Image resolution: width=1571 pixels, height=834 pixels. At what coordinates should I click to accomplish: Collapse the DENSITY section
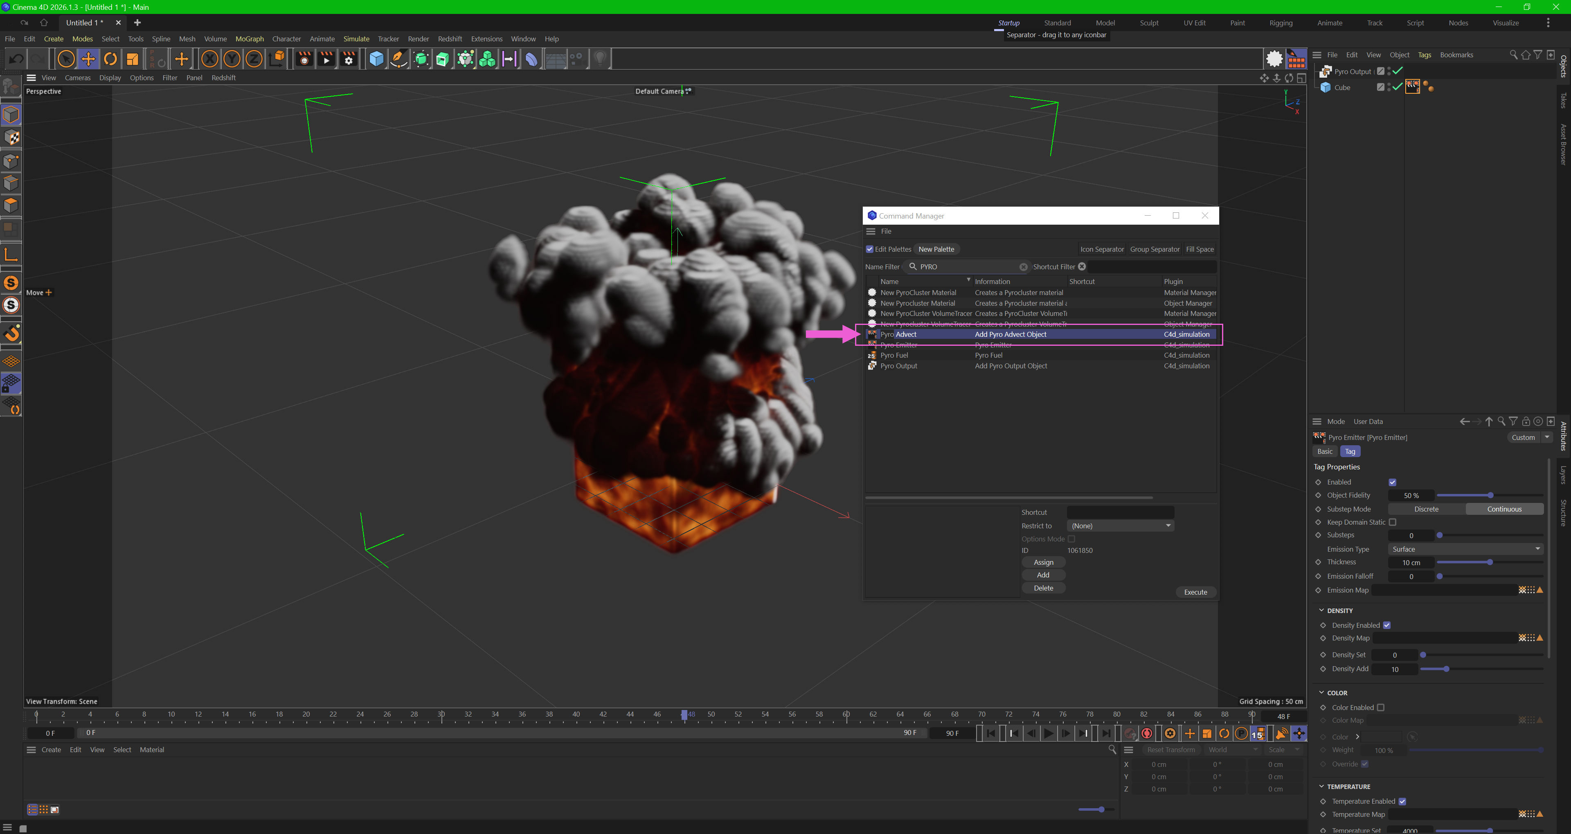pyautogui.click(x=1321, y=611)
